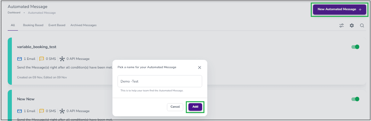The image size is (371, 121).
Task: Select the All tab
Action: click(13, 25)
